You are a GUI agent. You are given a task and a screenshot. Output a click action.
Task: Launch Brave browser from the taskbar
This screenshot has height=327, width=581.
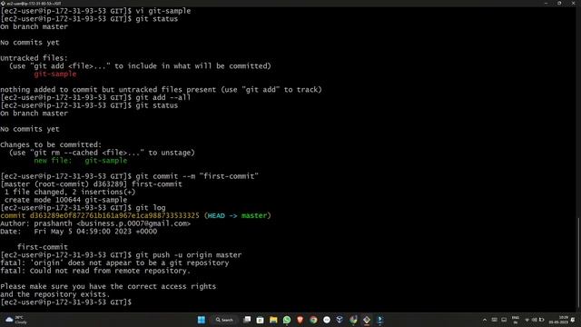point(300,320)
